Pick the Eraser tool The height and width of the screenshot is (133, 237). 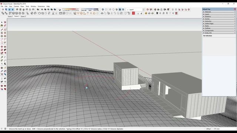(x=5, y=25)
